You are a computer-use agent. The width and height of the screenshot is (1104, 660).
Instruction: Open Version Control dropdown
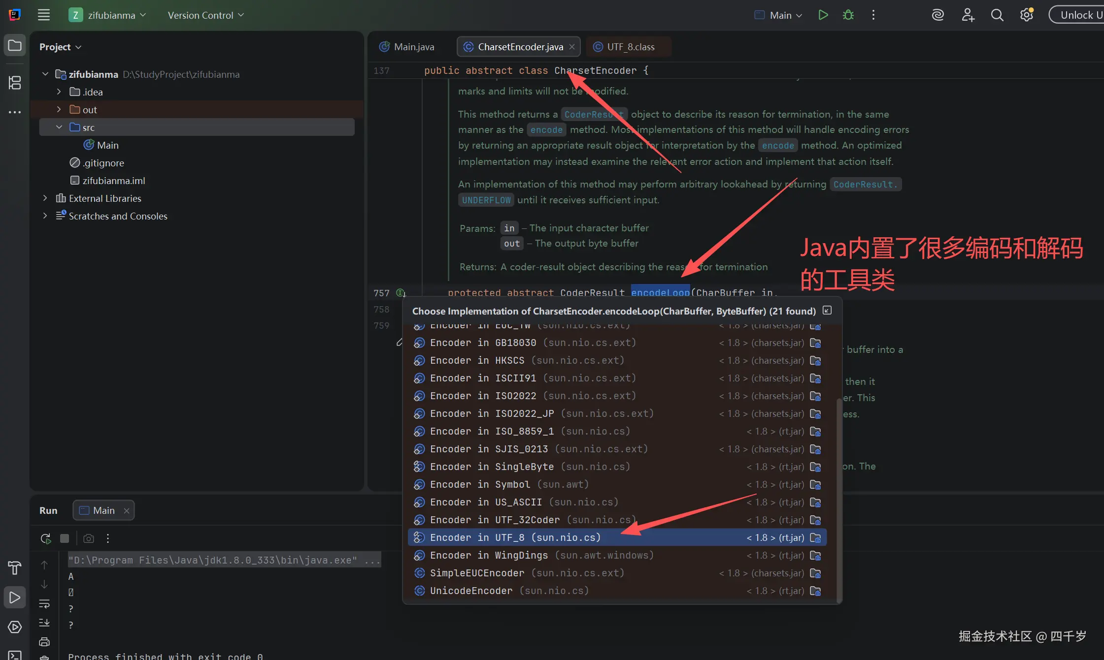(x=205, y=15)
